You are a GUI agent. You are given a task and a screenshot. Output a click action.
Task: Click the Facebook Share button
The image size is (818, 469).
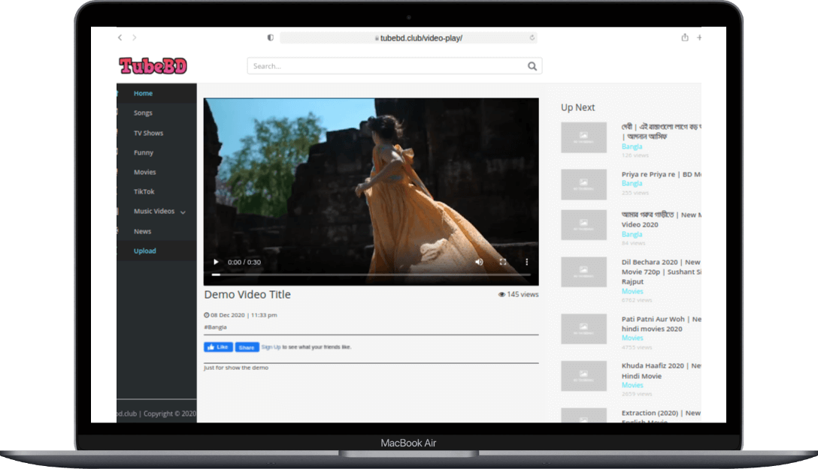click(247, 347)
